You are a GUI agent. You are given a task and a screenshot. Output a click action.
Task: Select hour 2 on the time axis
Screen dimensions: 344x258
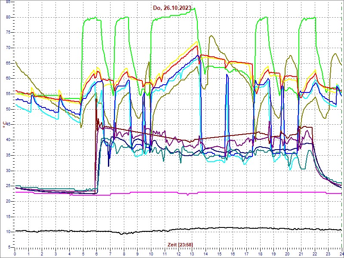(42, 254)
